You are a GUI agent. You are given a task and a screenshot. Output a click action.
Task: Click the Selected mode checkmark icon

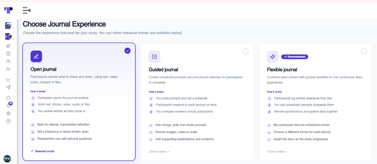[x=32, y=151]
